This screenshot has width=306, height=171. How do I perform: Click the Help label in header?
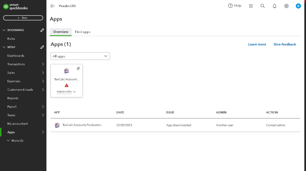[238, 6]
